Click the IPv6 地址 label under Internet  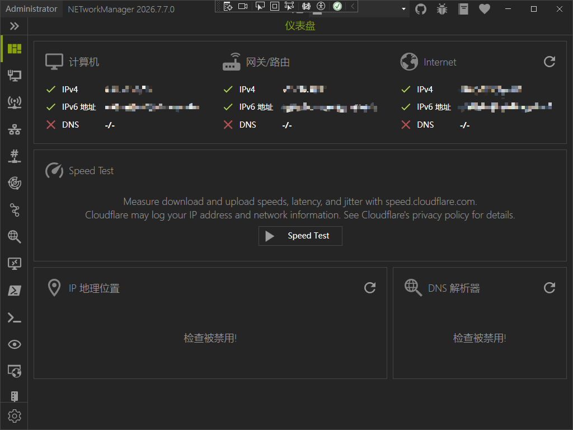pyautogui.click(x=434, y=107)
